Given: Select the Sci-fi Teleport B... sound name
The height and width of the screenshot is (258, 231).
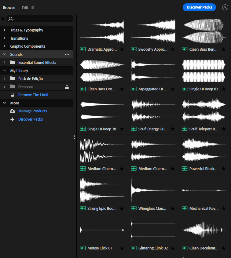Looking at the screenshot, I should [204, 129].
